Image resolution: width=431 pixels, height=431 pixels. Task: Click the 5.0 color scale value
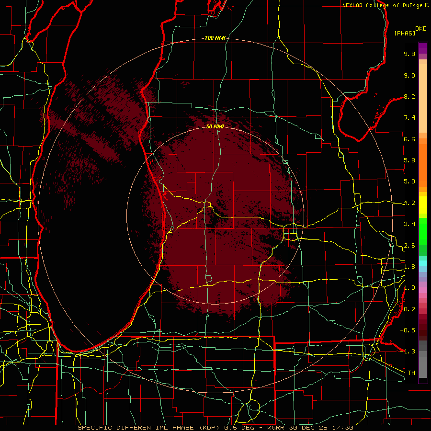(x=409, y=181)
